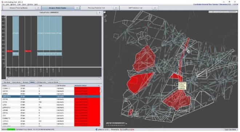Switch to the CDR Segments tab
The height and width of the screenshot is (132, 240).
tap(41, 82)
